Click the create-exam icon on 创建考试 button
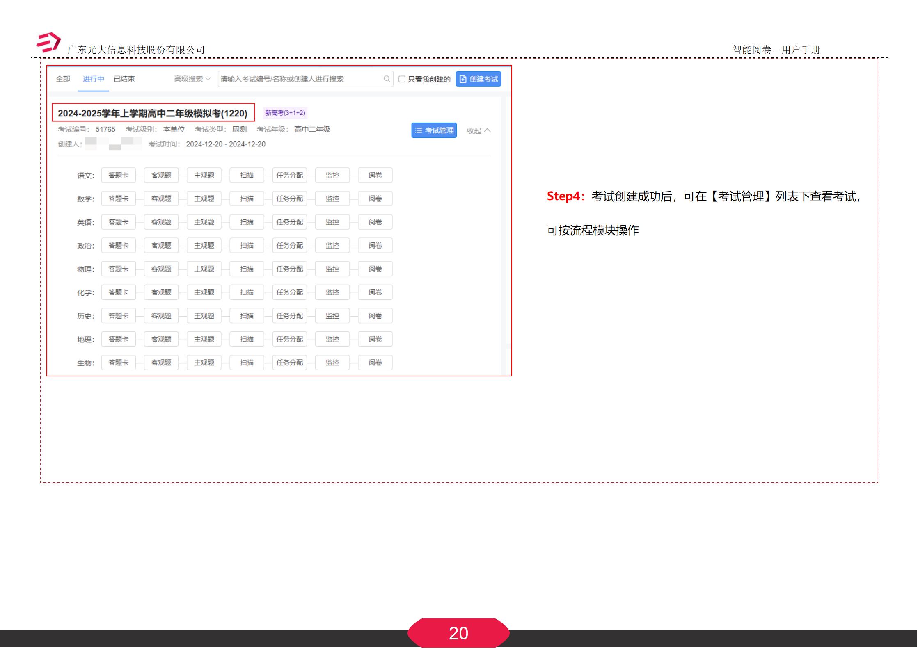 tap(463, 79)
